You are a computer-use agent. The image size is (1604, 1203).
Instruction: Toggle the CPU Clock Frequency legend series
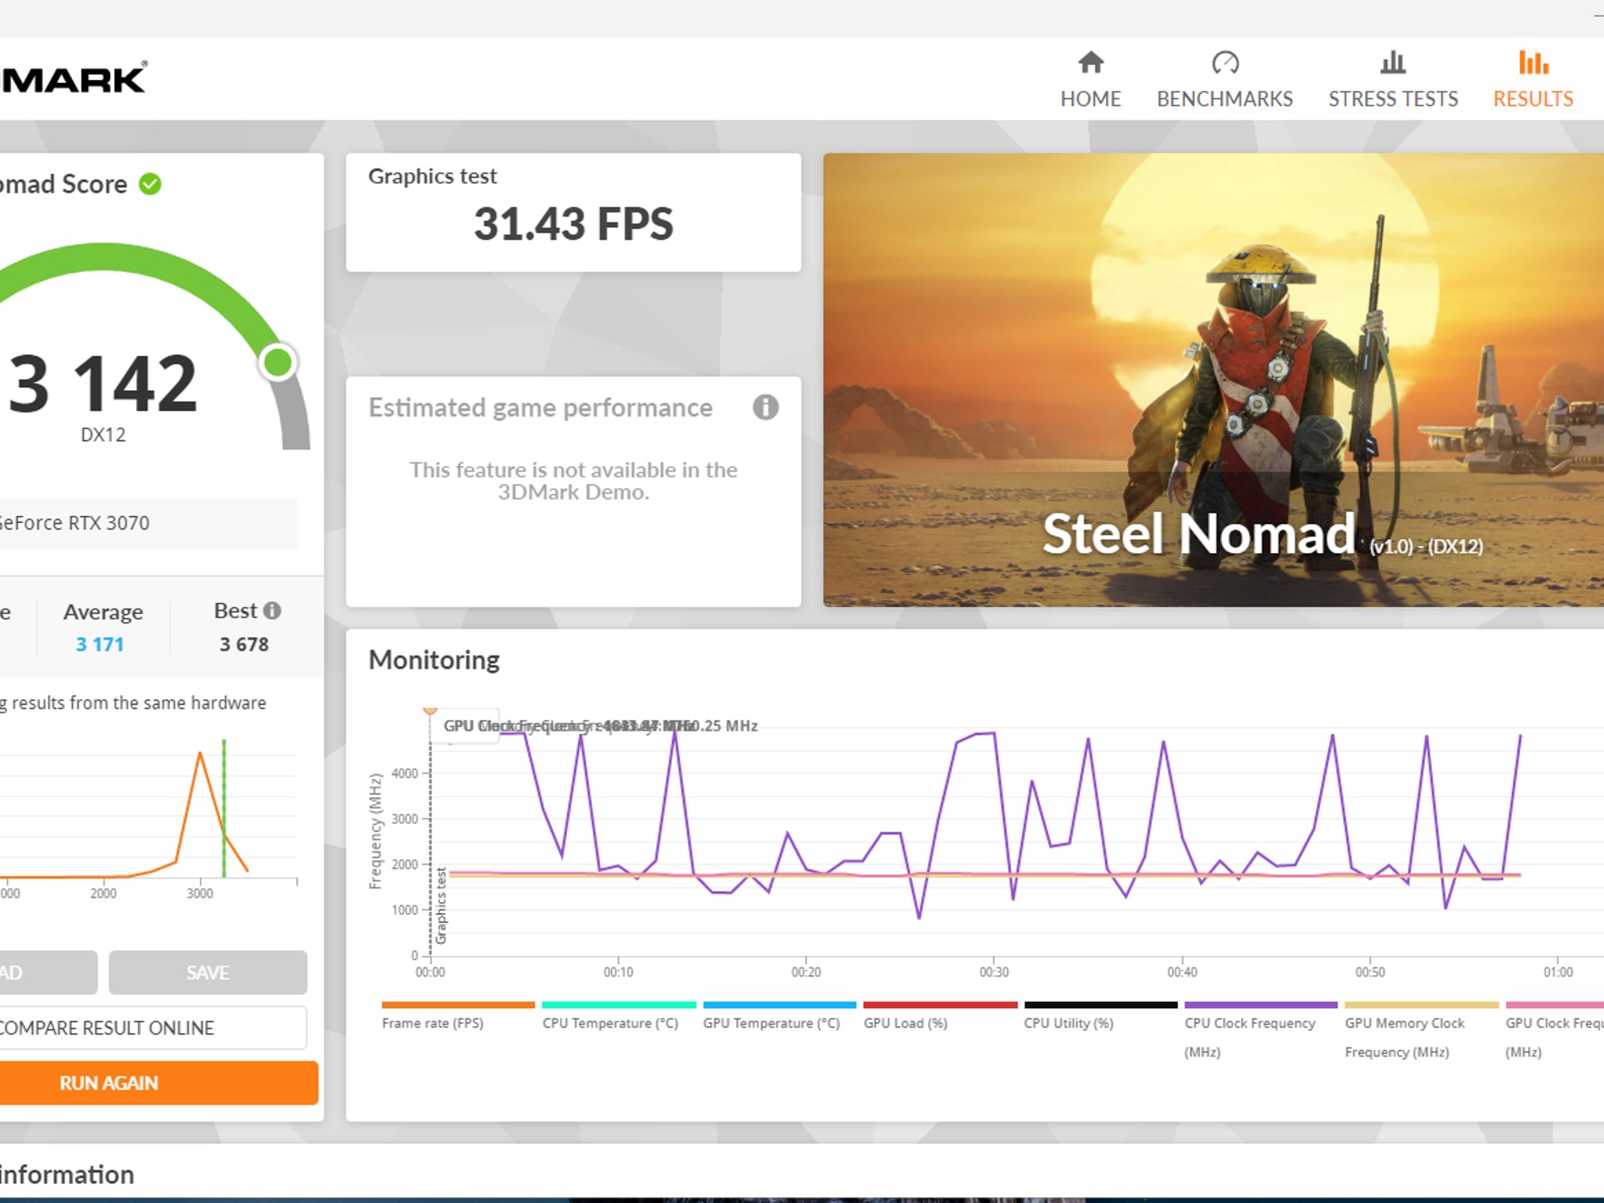click(x=1261, y=1029)
